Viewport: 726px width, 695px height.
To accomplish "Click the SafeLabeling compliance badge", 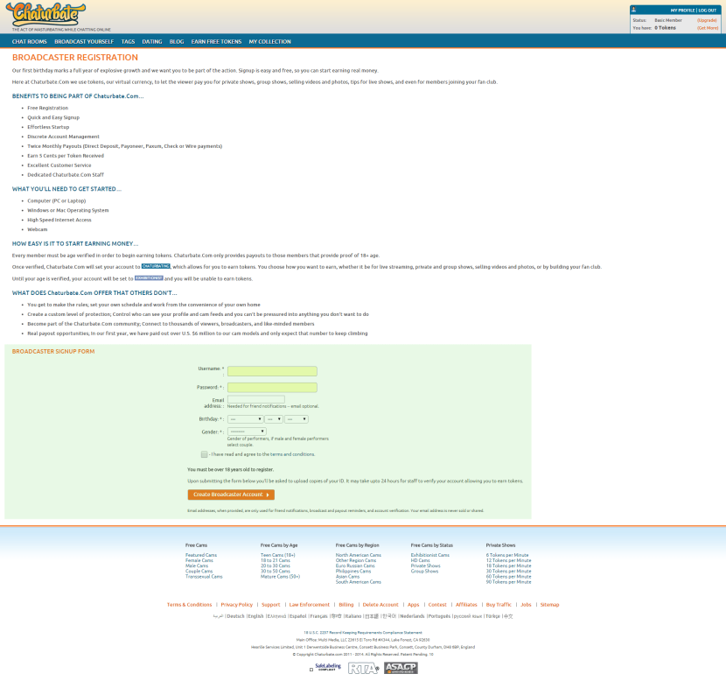I will tap(325, 667).
